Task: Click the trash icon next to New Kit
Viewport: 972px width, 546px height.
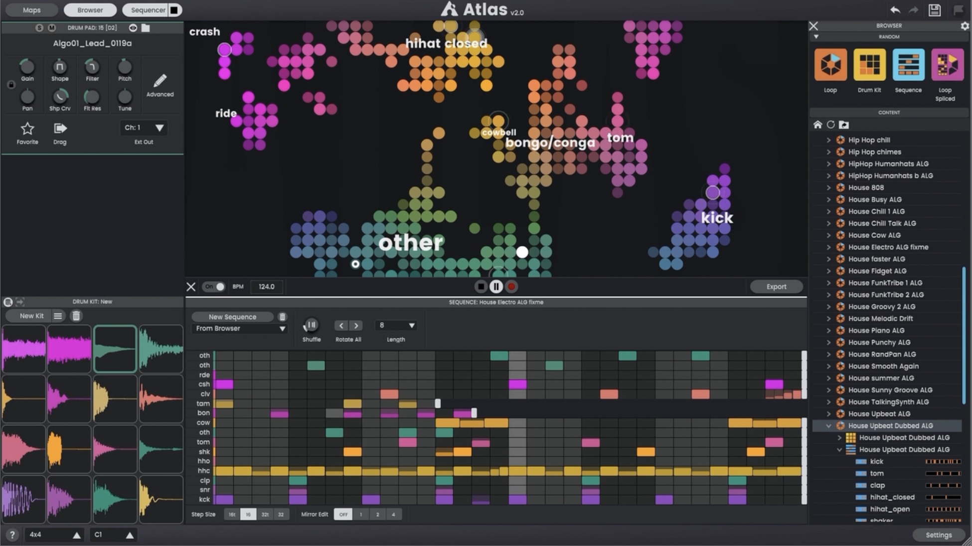Action: tap(76, 316)
